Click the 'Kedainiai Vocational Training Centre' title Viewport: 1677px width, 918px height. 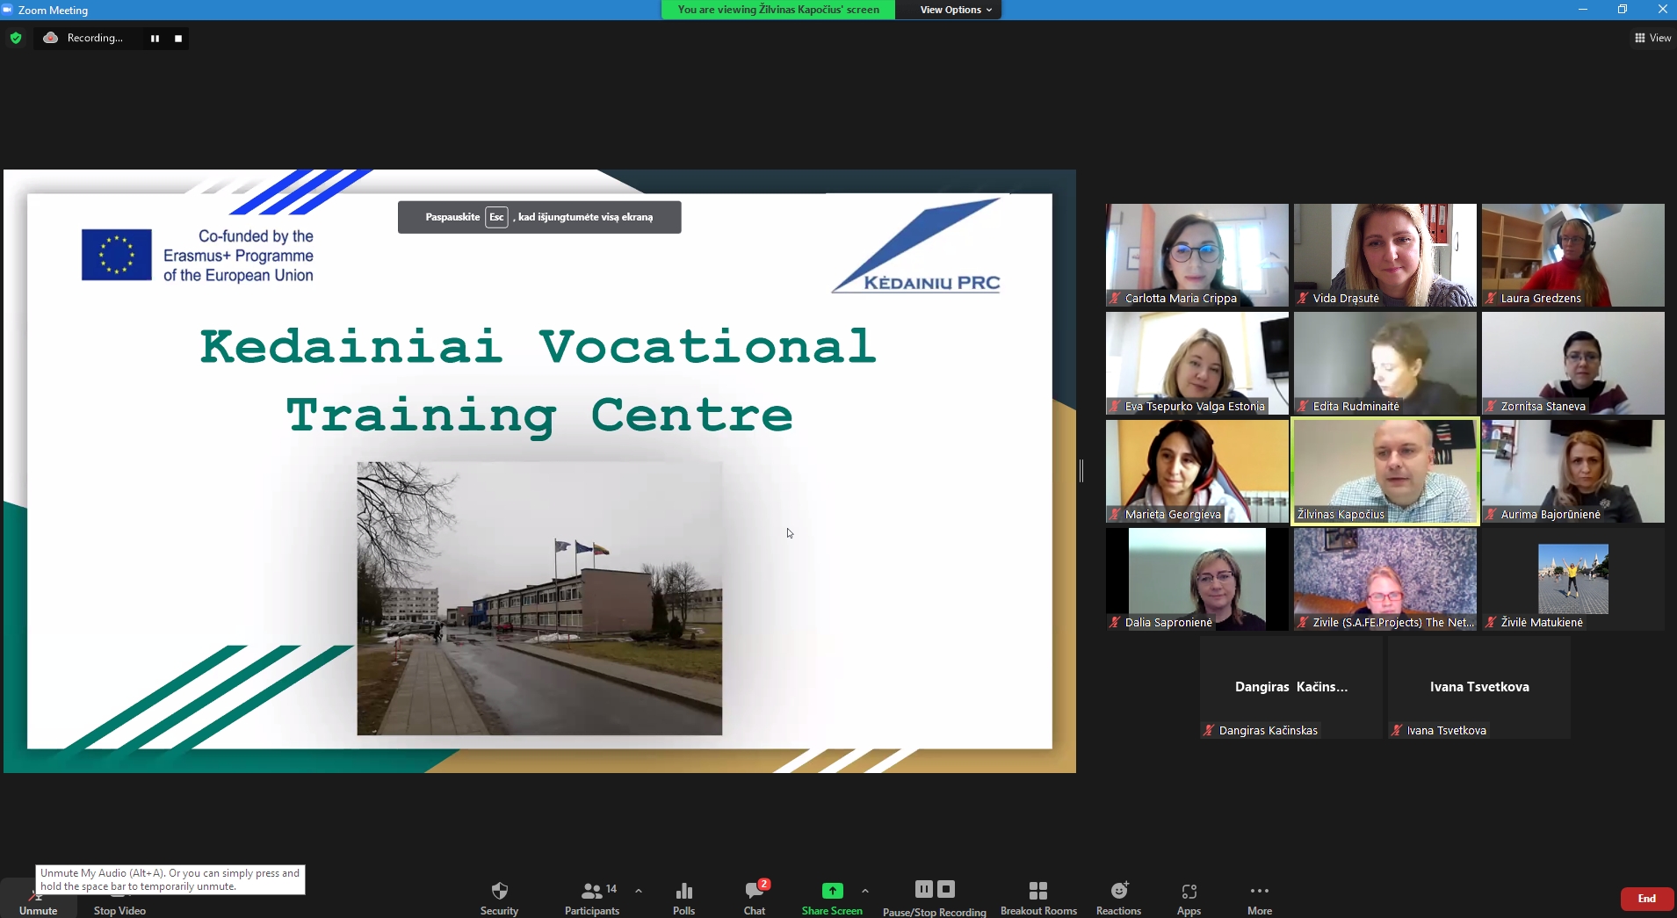(x=539, y=380)
